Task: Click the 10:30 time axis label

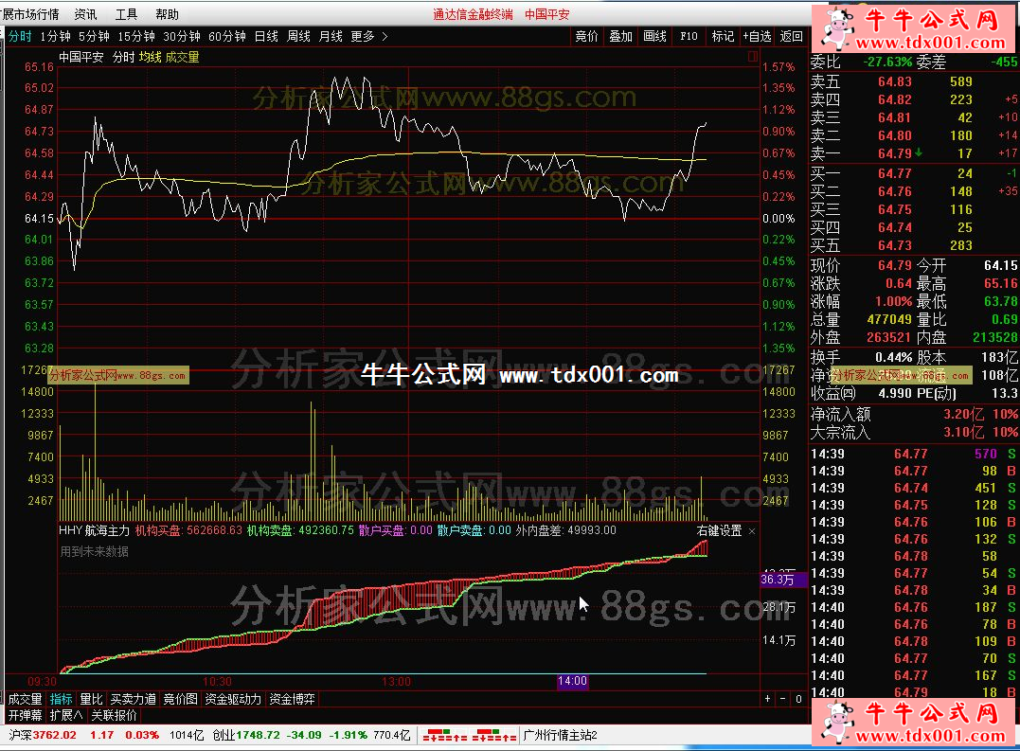Action: click(217, 682)
